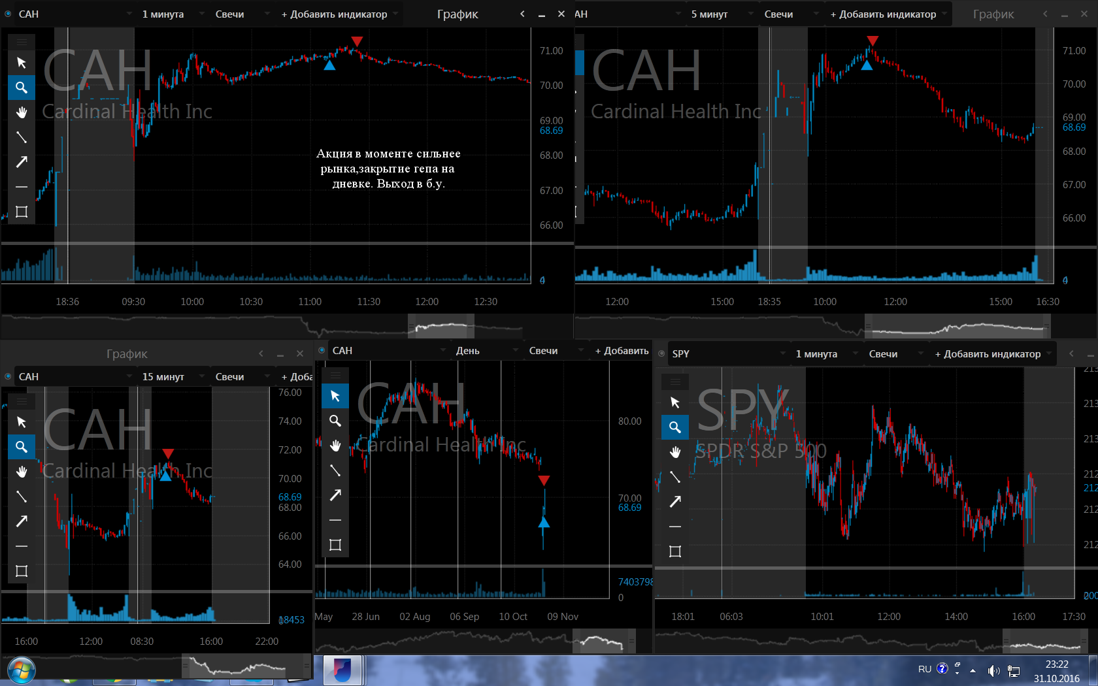Open the 'Свечи' chart type dropdown in top-left chart
The height and width of the screenshot is (686, 1098).
coord(242,14)
